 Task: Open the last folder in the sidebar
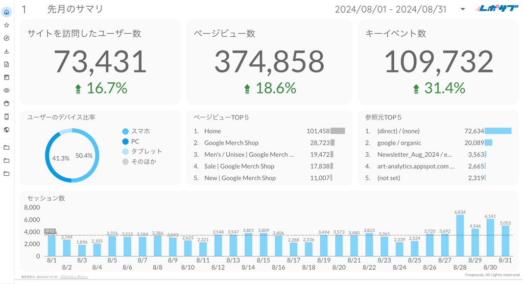(x=7, y=174)
